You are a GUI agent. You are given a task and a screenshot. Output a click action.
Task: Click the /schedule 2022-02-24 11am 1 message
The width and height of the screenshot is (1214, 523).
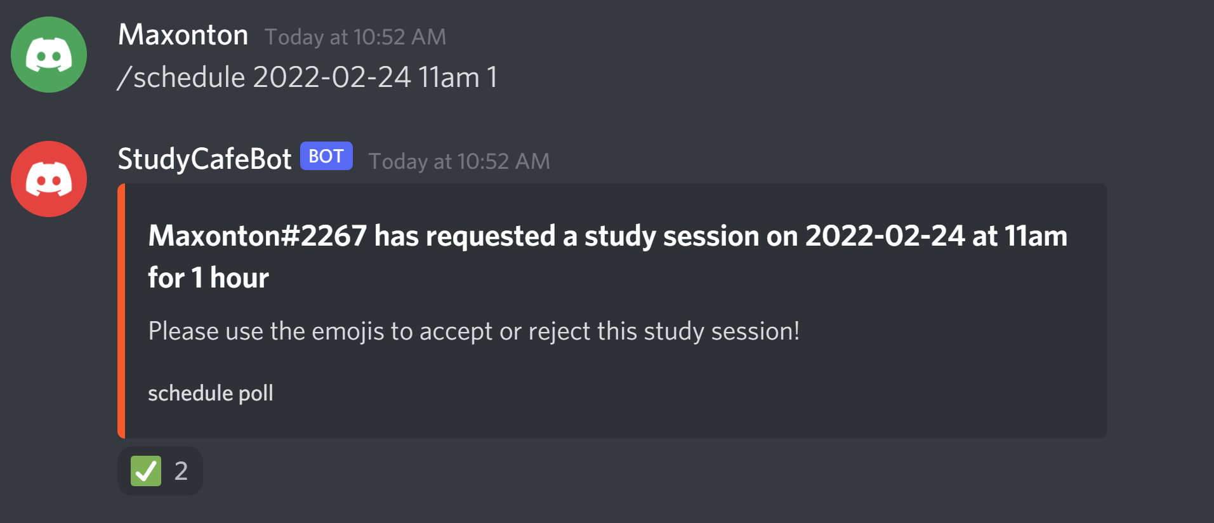(308, 77)
